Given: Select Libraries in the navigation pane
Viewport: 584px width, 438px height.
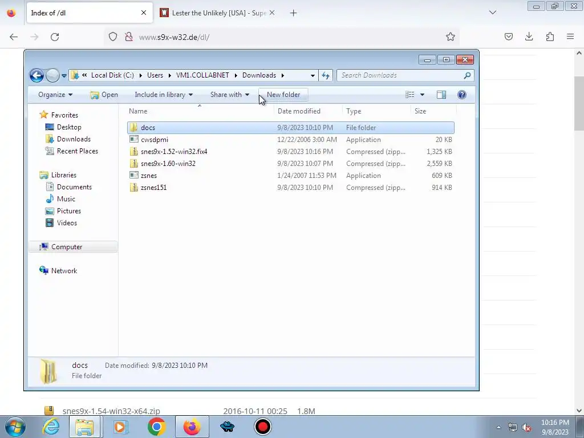Looking at the screenshot, I should tap(63, 175).
